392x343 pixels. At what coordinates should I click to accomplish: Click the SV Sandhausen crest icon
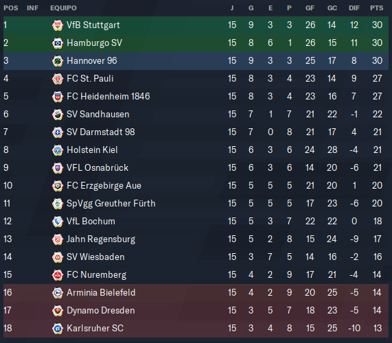coord(58,115)
